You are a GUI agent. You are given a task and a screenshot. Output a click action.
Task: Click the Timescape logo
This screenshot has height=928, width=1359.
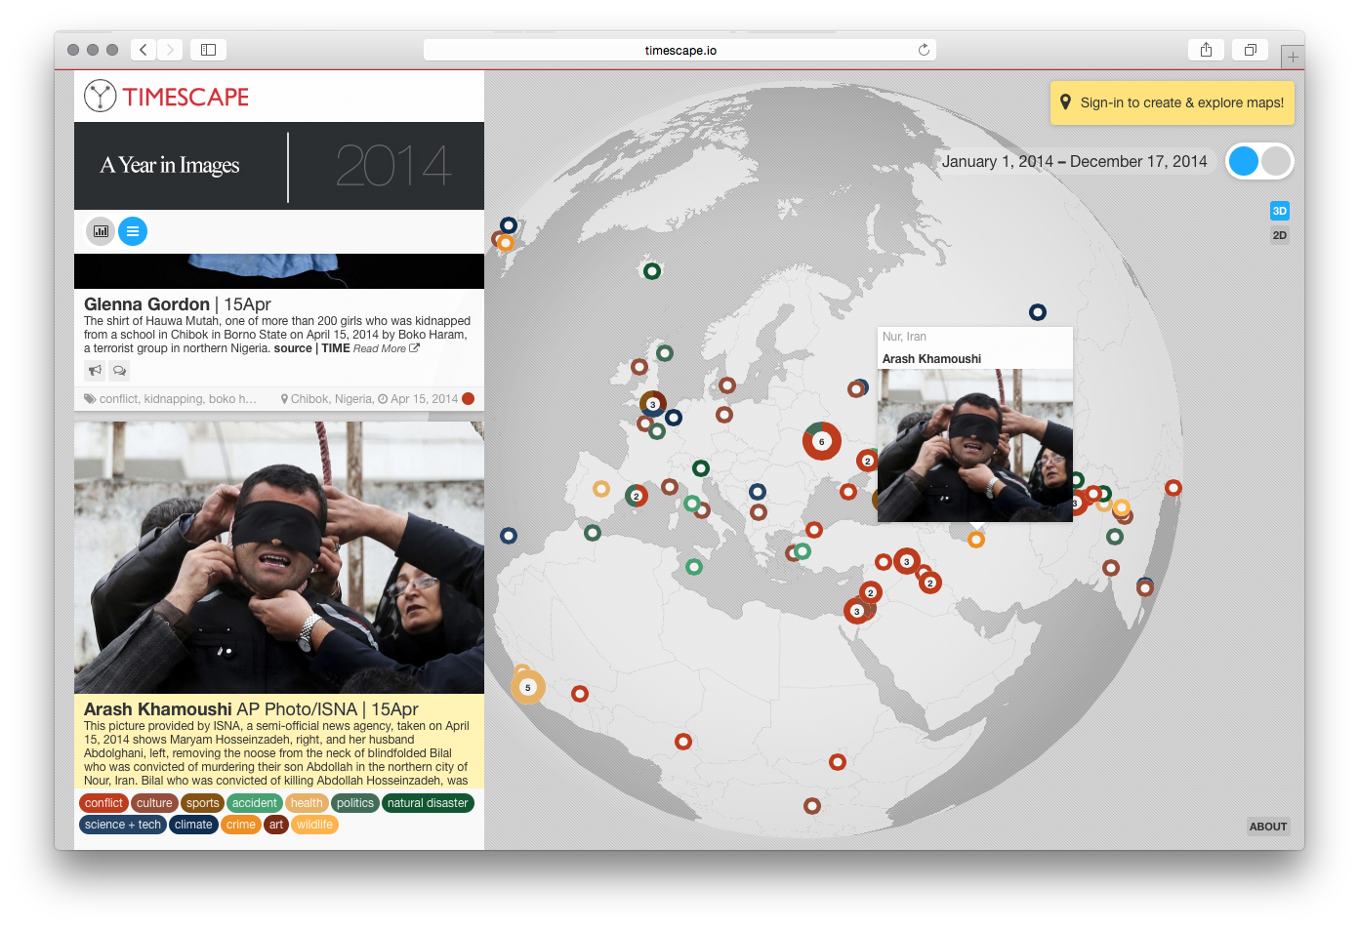(x=167, y=97)
